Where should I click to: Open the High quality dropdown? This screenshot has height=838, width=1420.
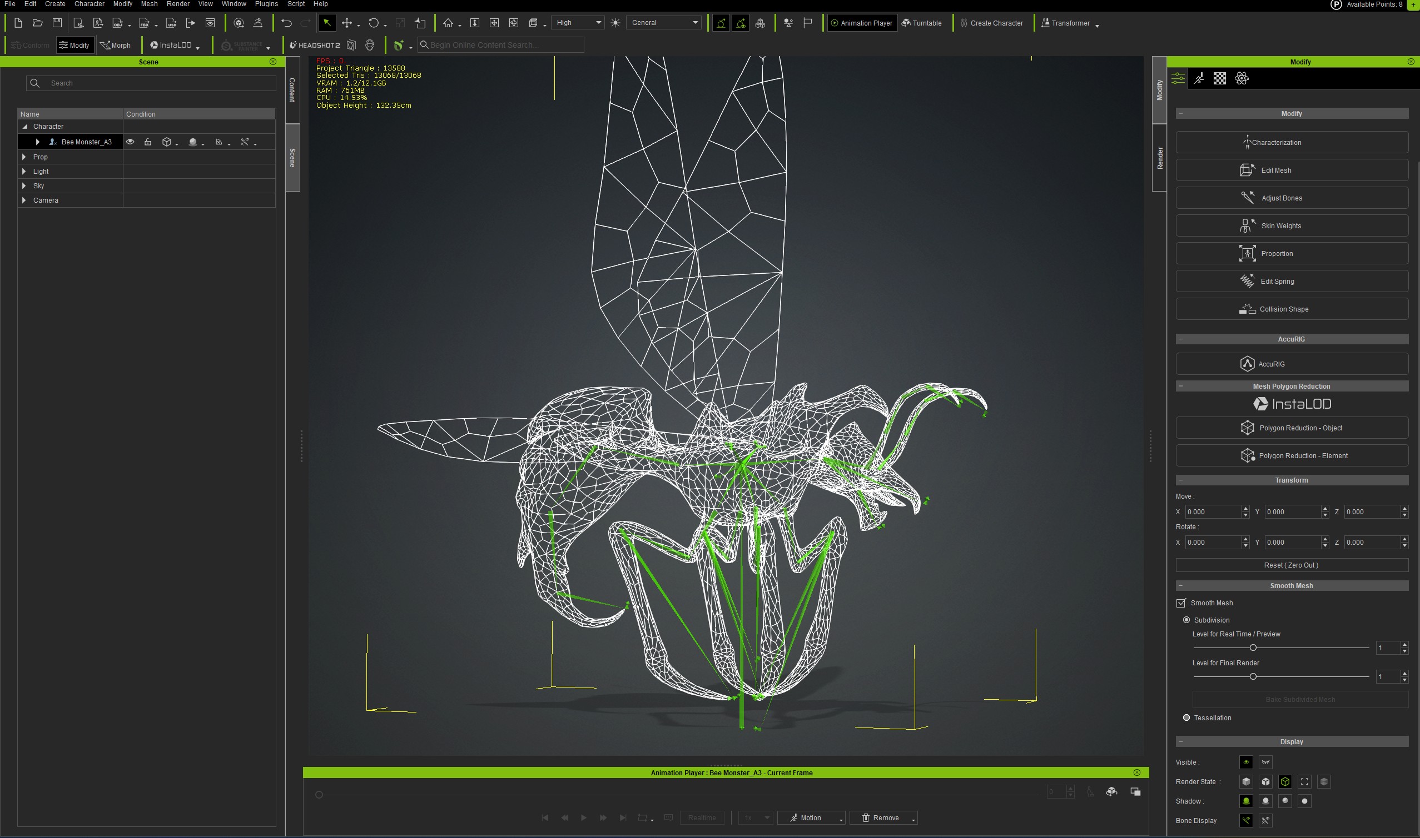click(x=578, y=23)
